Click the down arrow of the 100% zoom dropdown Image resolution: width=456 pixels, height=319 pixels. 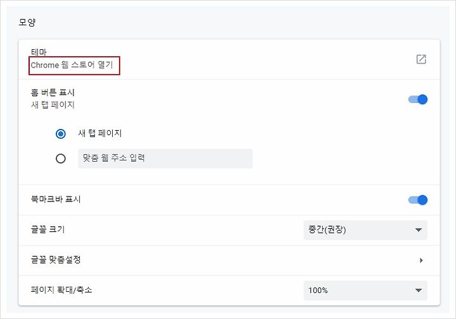[x=419, y=291]
